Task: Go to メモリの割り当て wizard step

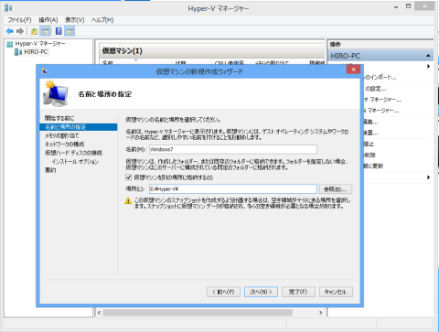Action: (62, 135)
